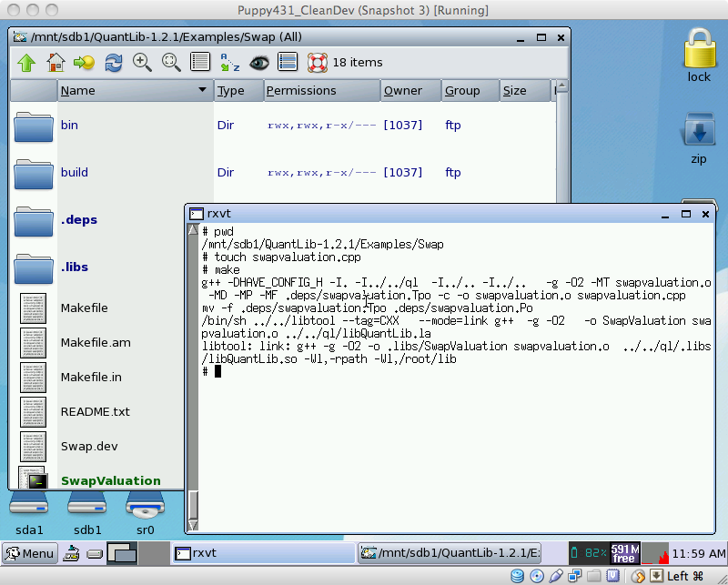
Task: Open the sdb1 drive icon
Action: click(87, 510)
